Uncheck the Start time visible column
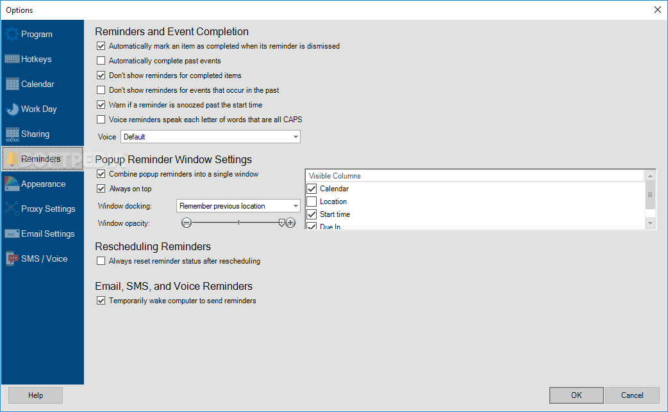Screen dimensions: 668x412 (312, 214)
